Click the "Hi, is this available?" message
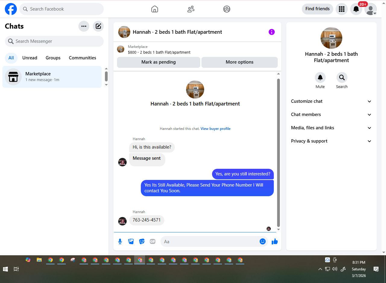This screenshot has height=283, width=386. [152, 147]
